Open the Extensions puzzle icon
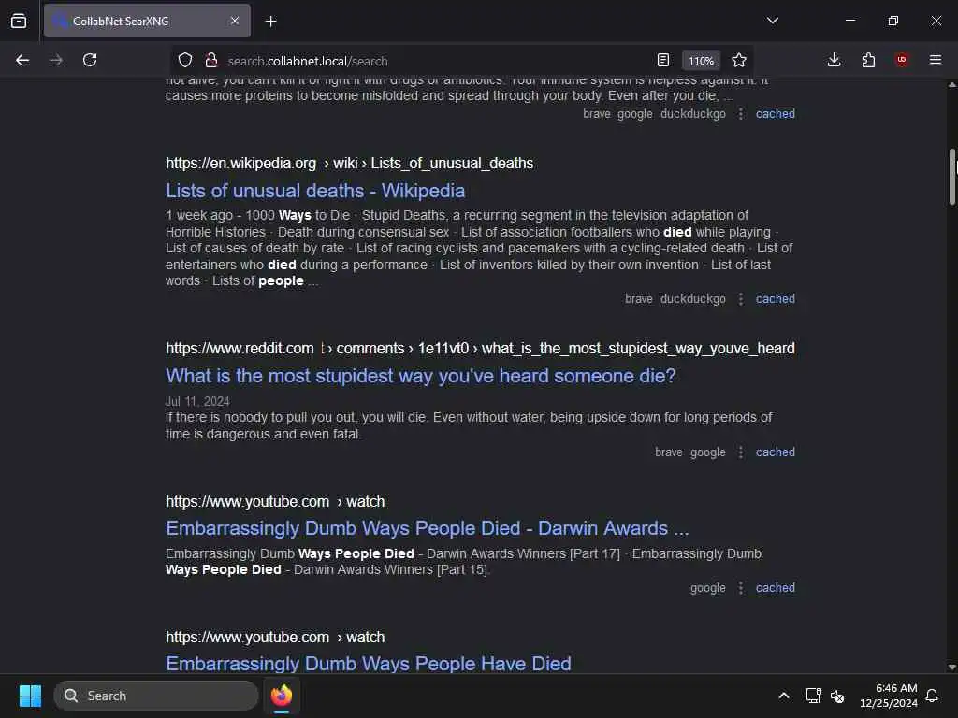The image size is (958, 718). tap(868, 60)
